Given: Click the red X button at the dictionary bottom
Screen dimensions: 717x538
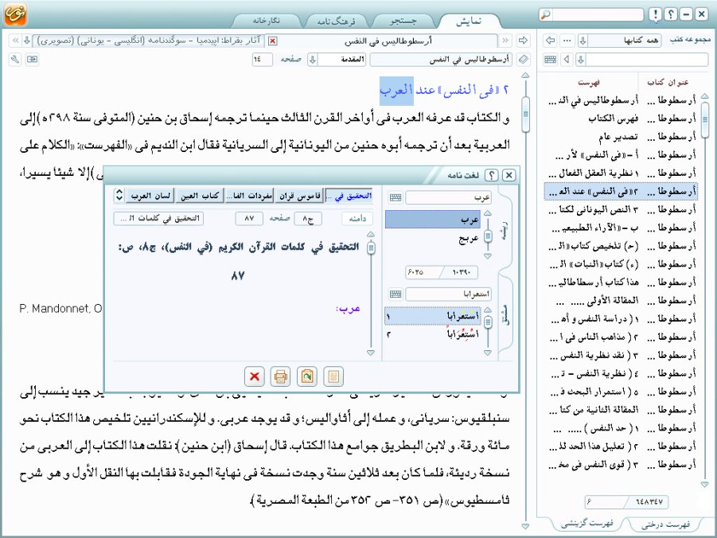Looking at the screenshot, I should point(254,376).
